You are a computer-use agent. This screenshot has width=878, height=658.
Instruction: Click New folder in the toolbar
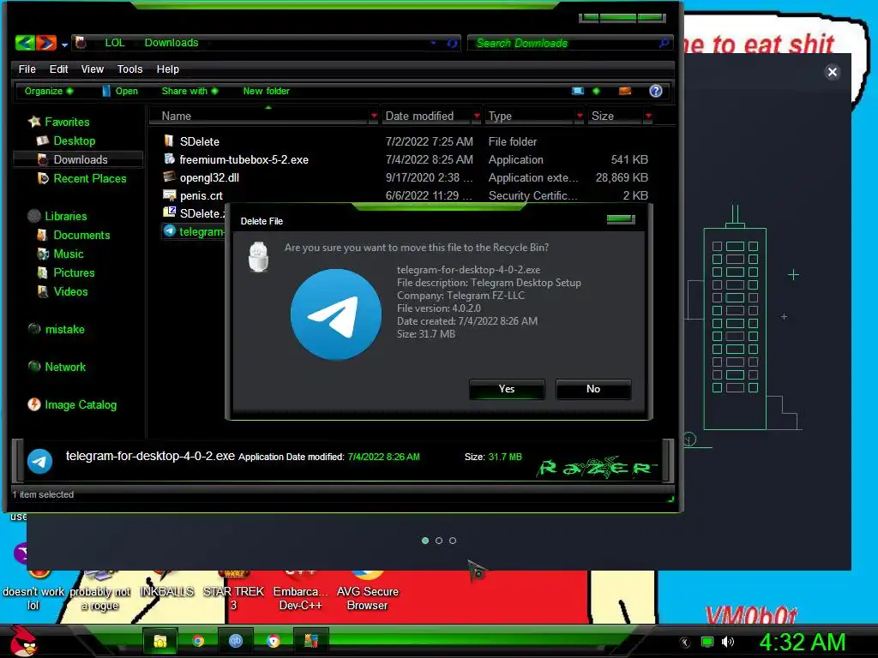pos(266,91)
